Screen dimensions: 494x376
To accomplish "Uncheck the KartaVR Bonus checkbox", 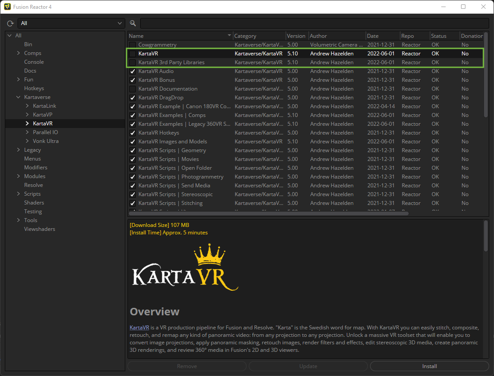I will 133,80.
